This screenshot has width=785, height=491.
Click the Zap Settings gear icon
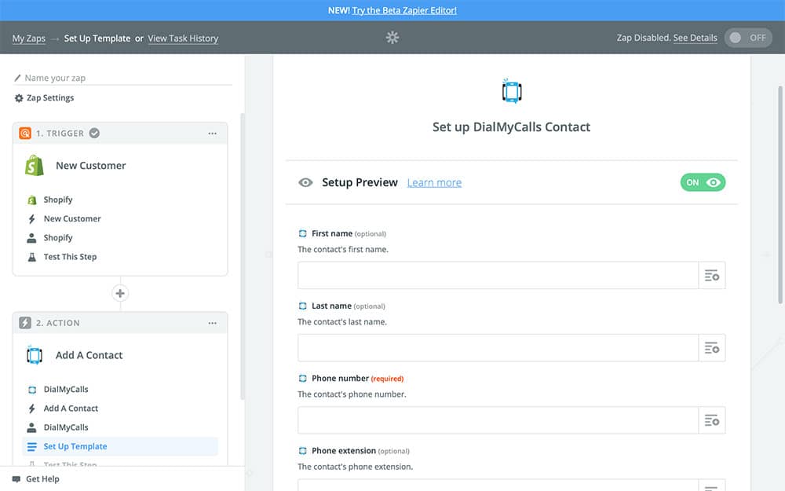click(x=19, y=98)
